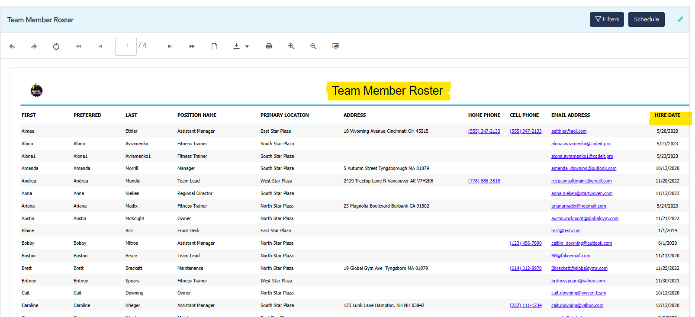Click the company logo in the report
Screen dimensions: 695x317
(x=36, y=90)
